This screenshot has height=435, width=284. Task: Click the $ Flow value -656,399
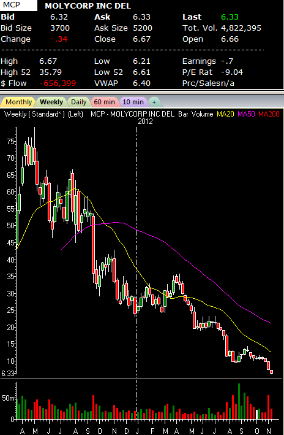point(58,83)
